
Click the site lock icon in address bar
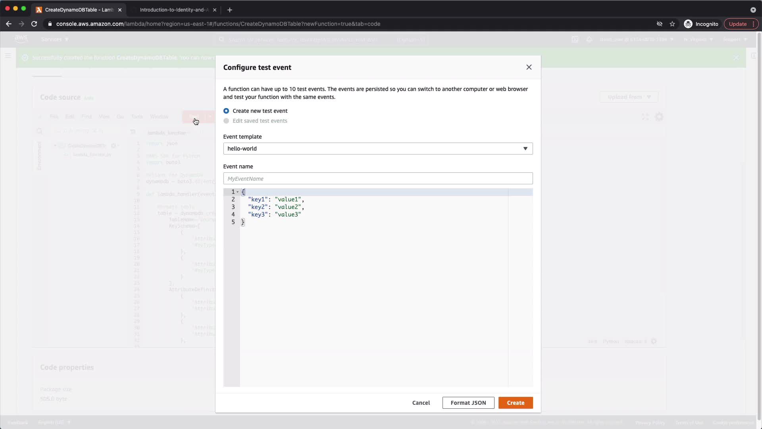50,24
